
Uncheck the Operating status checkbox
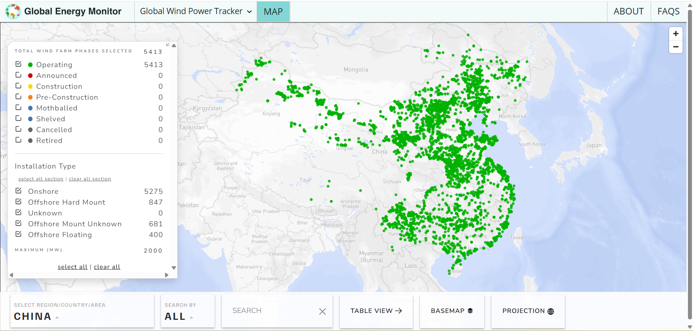(18, 64)
